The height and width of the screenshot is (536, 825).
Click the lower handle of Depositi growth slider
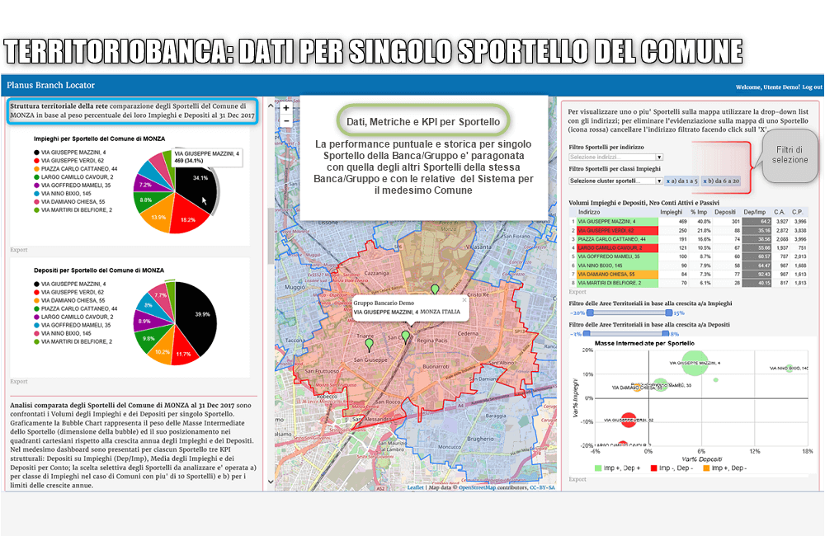(x=587, y=333)
